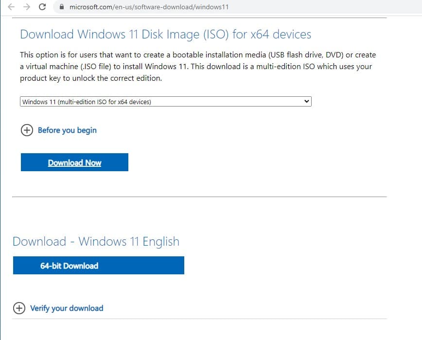This screenshot has width=422, height=340.
Task: Click the chevron arrow on the edition select box
Action: pyautogui.click(x=306, y=102)
